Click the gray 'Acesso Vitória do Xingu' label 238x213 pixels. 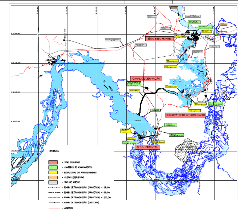pyautogui.click(x=152, y=17)
